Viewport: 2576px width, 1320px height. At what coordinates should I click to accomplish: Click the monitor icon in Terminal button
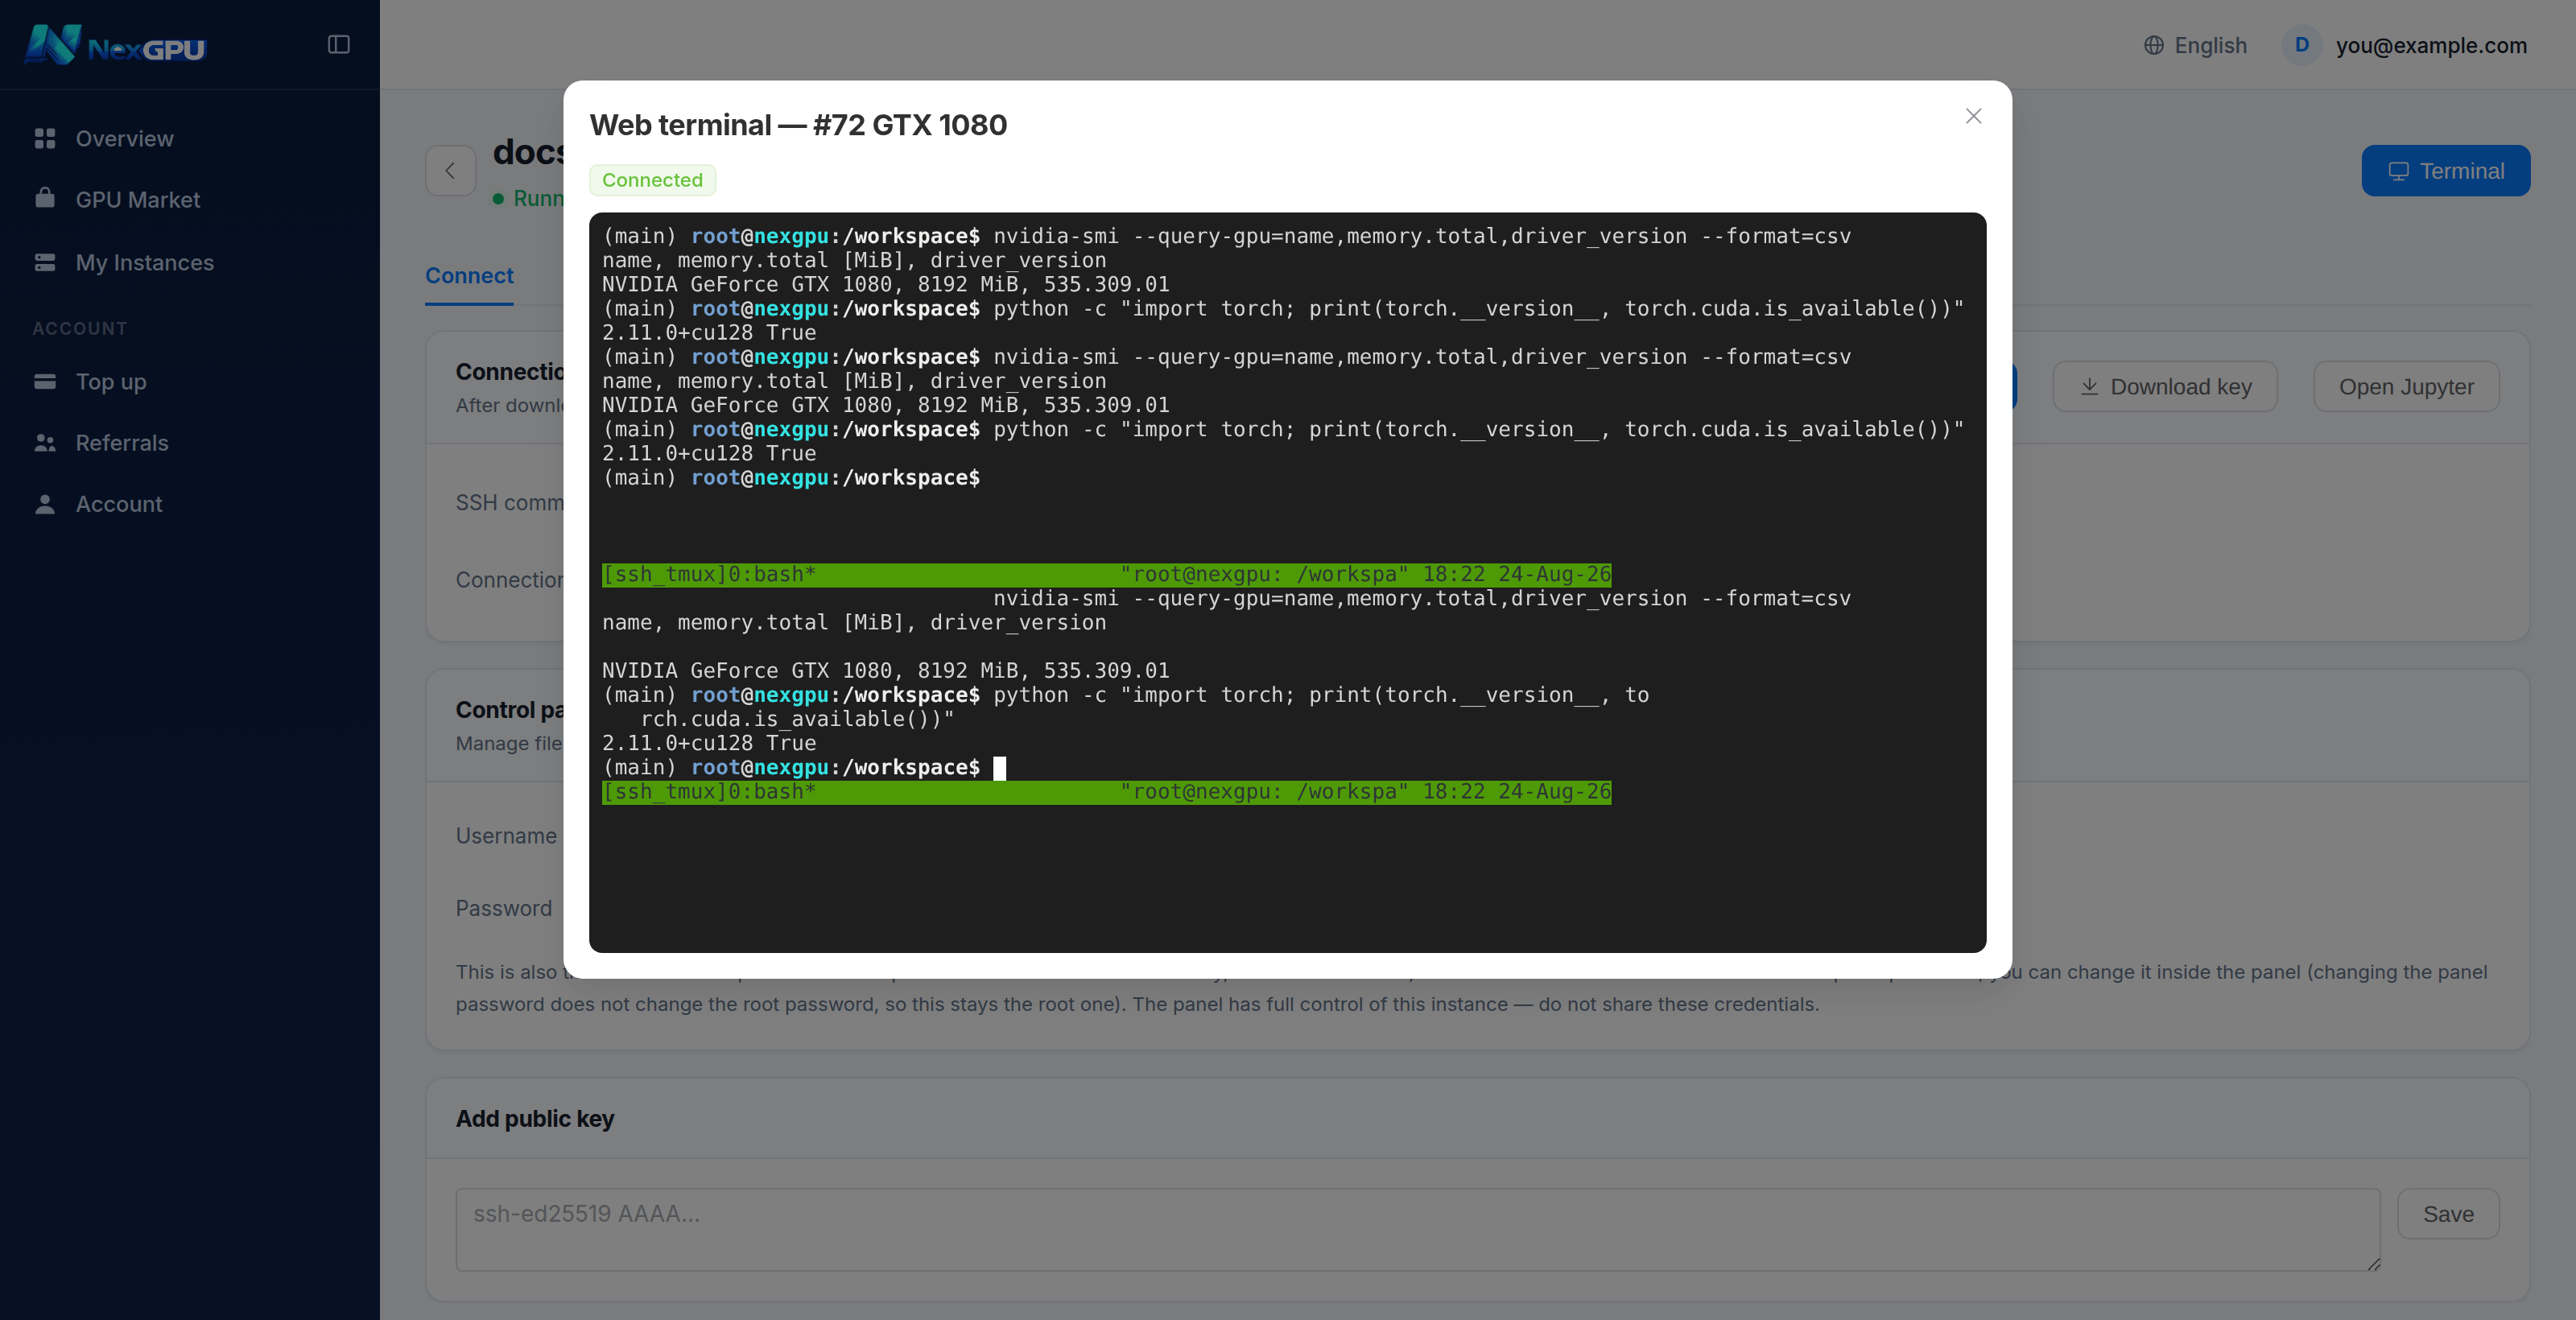pyautogui.click(x=2398, y=171)
